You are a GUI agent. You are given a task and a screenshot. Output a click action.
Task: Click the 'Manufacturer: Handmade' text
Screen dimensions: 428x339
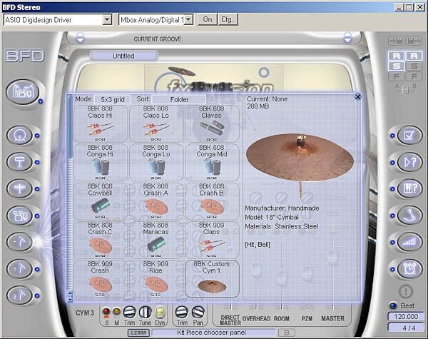(x=282, y=208)
